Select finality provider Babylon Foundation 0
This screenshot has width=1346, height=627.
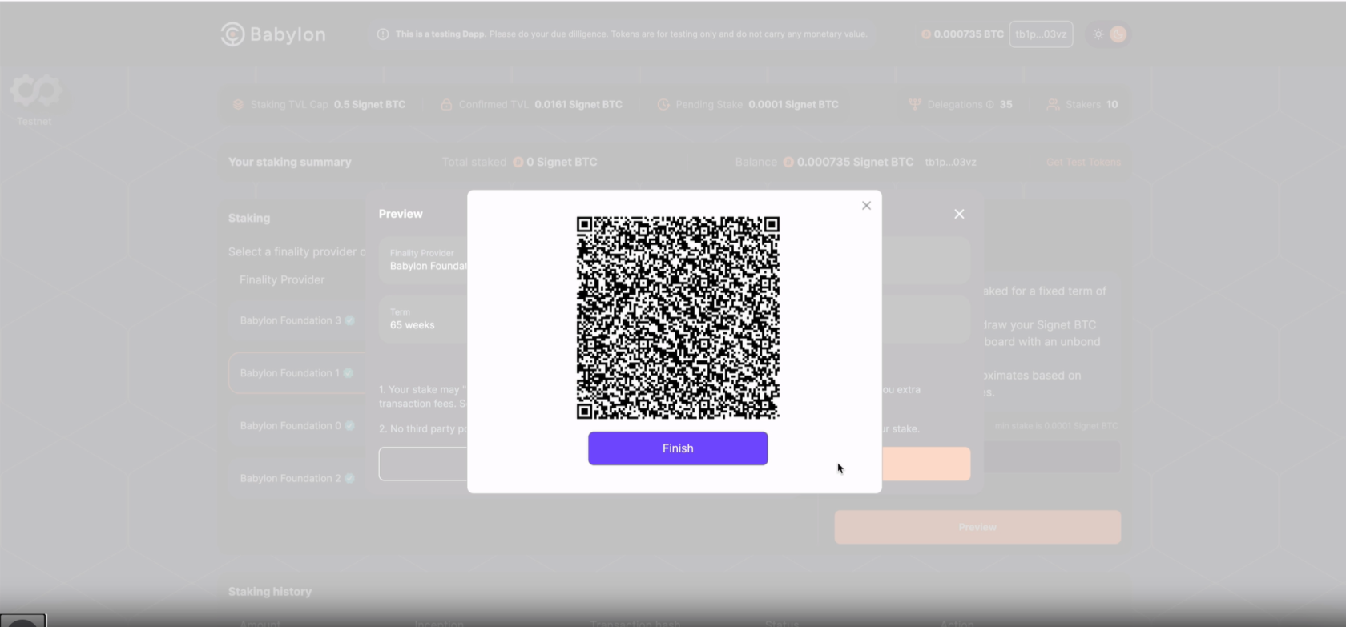(297, 426)
